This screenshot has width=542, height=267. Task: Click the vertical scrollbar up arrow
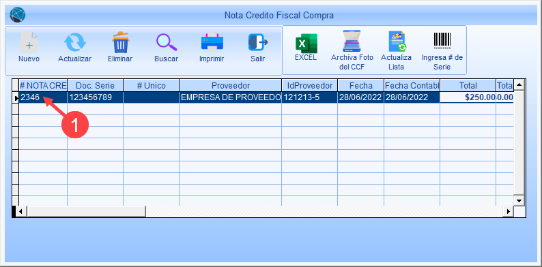tap(519, 84)
